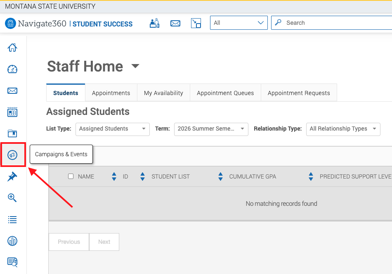The image size is (392, 274).
Task: Click the people kiosk icon in header
Action: pos(154,23)
